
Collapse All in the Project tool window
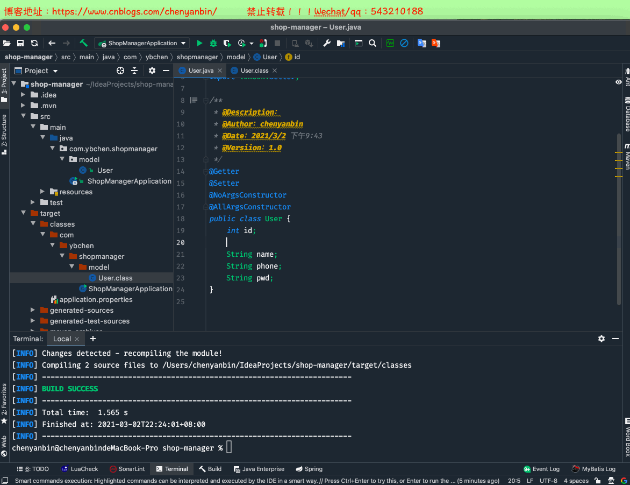tap(134, 71)
